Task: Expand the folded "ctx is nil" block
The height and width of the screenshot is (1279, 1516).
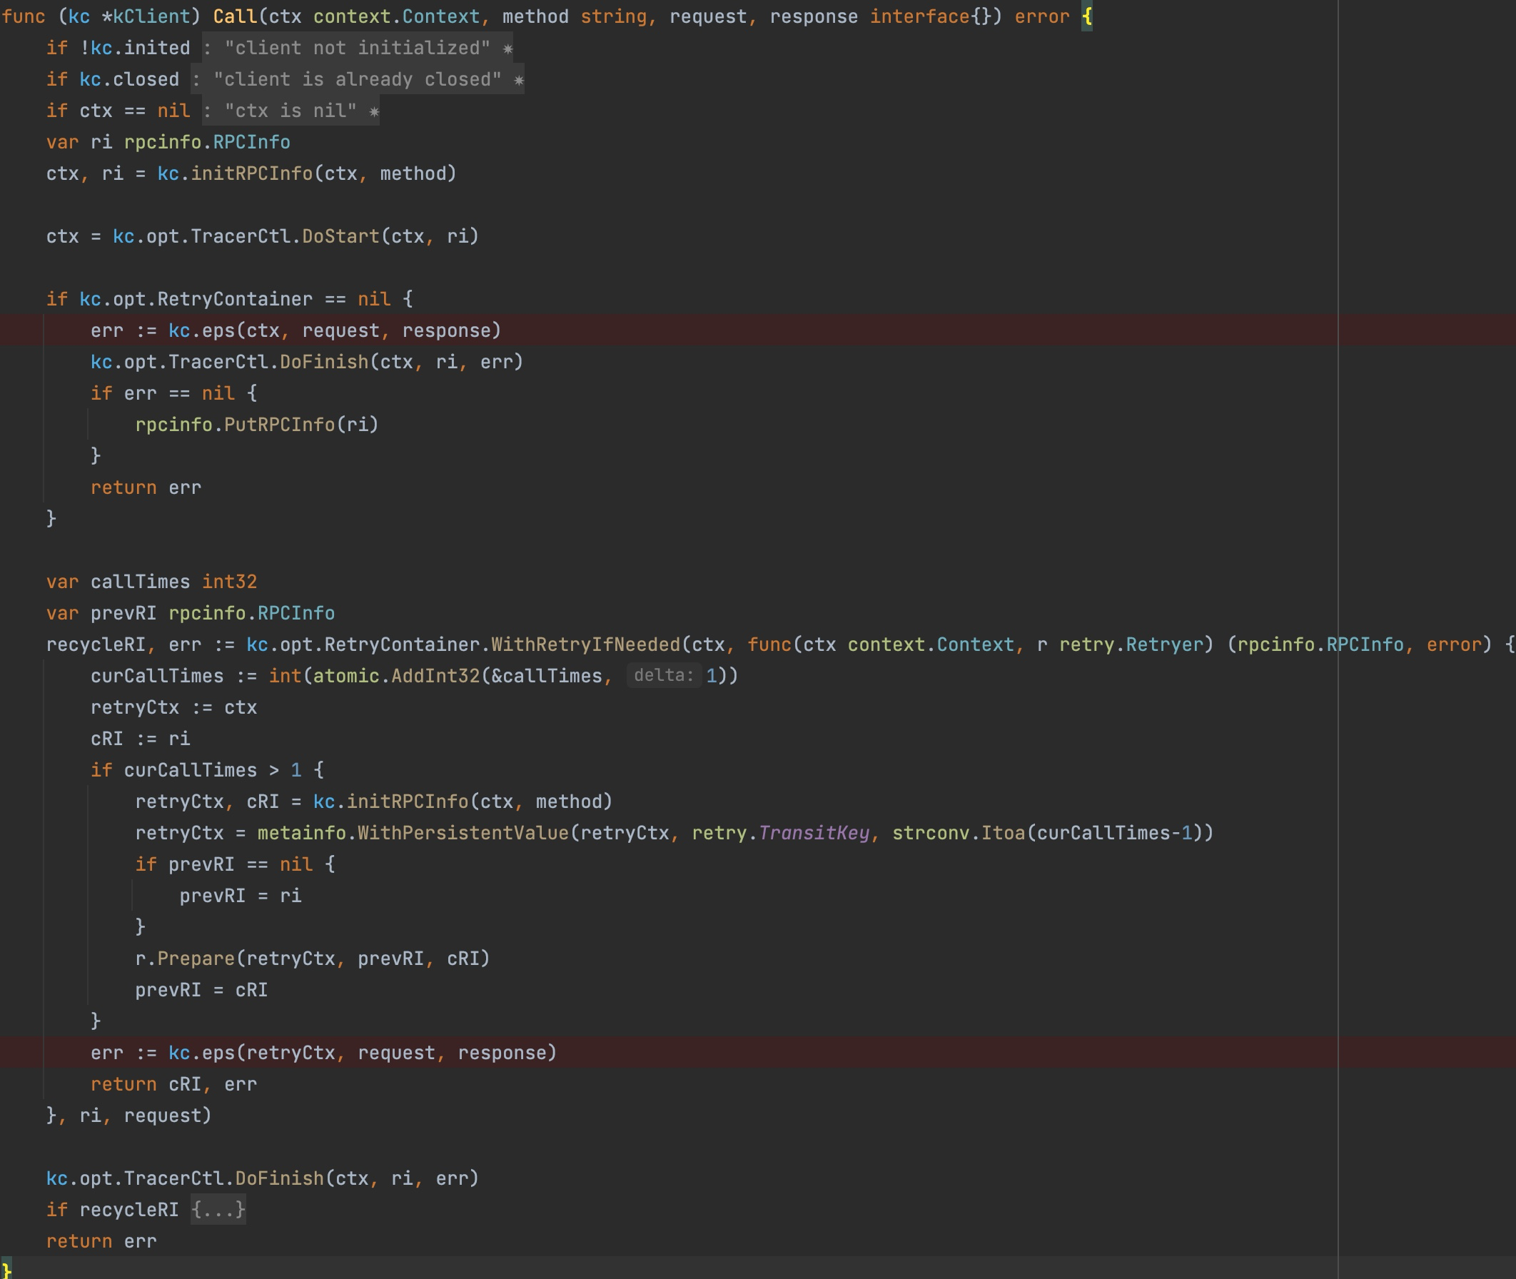Action: point(290,111)
